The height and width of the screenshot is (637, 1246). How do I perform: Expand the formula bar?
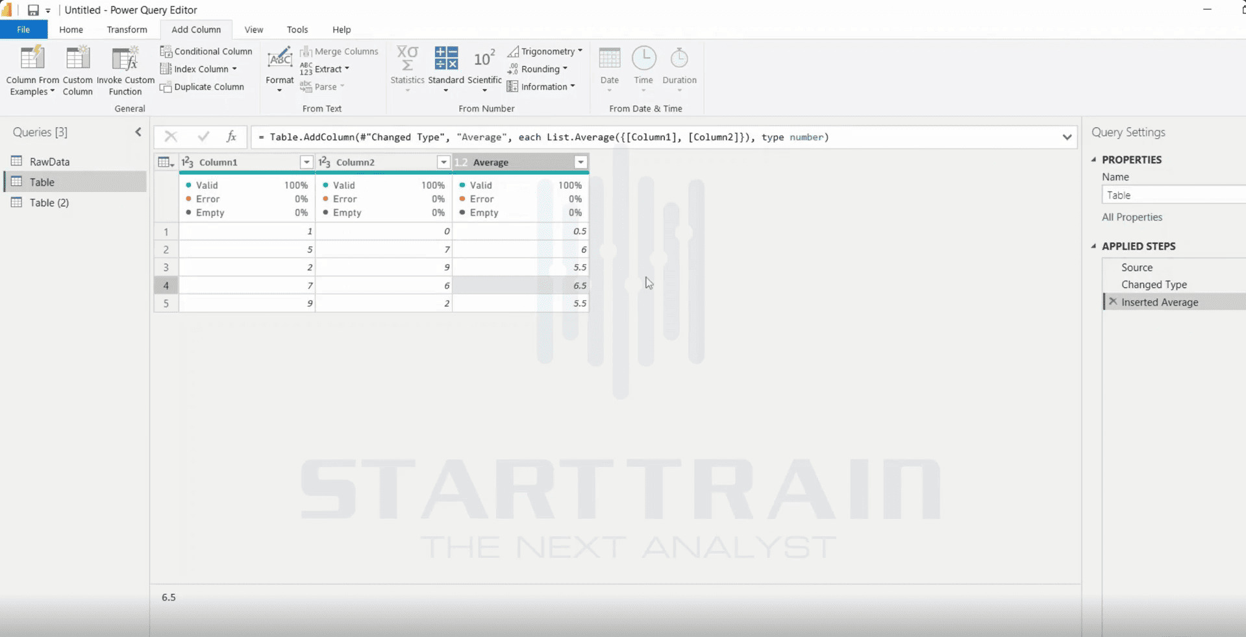pos(1067,137)
